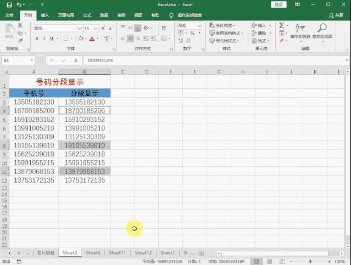
Task: Click the Decrease Indent icon
Action: (x=146, y=38)
